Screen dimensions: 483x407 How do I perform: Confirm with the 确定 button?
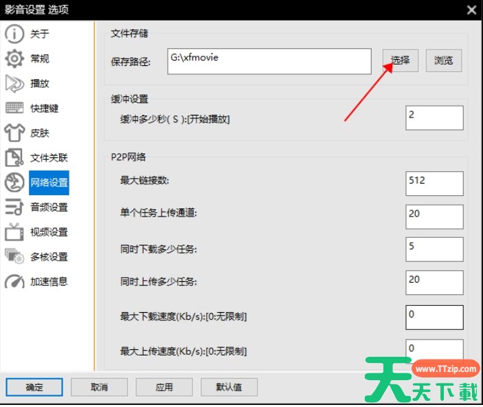[34, 387]
